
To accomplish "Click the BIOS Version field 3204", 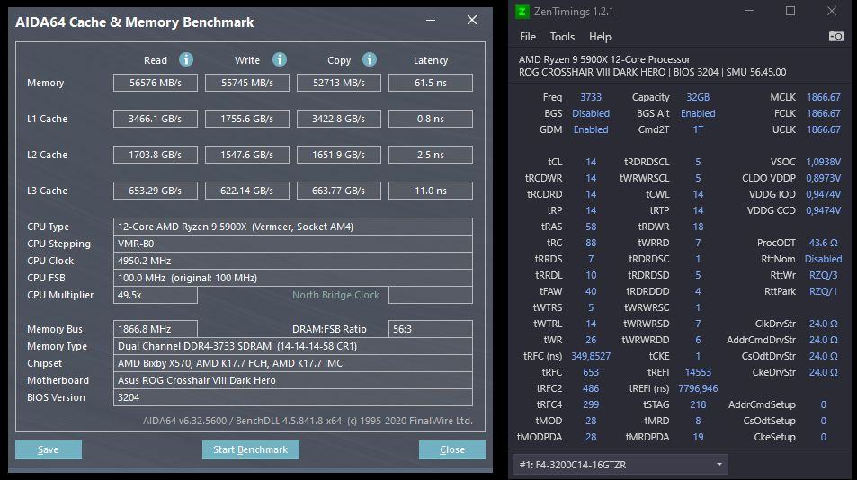I will tap(293, 397).
